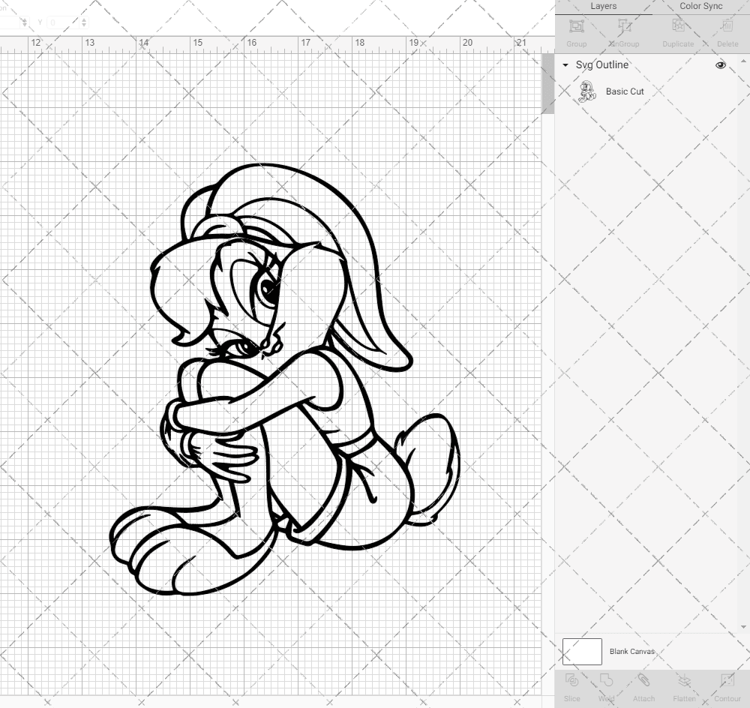Click the Slice tool icon

click(x=571, y=681)
